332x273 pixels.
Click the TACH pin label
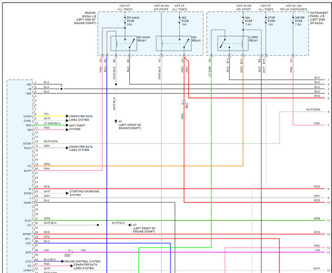tap(28, 148)
